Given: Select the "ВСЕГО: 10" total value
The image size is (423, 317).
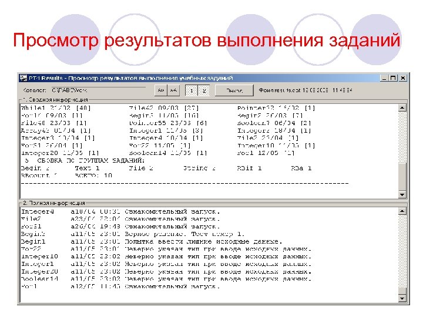Looking at the screenshot, I should click(x=93, y=176).
